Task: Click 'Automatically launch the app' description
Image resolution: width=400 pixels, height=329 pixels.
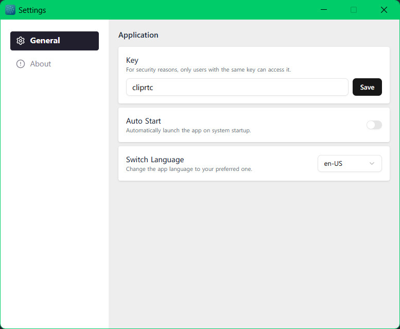Action: coord(188,130)
